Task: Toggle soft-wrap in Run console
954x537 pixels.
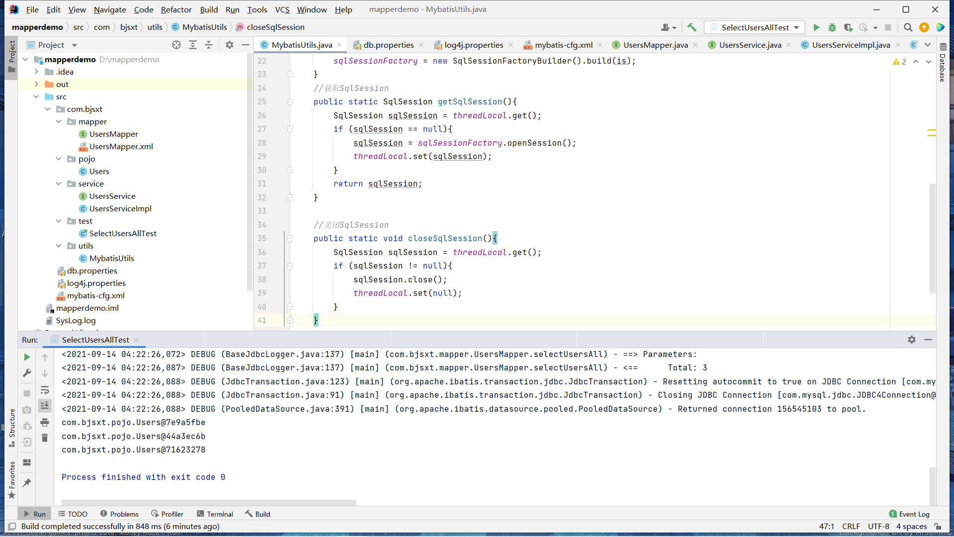Action: click(x=45, y=390)
